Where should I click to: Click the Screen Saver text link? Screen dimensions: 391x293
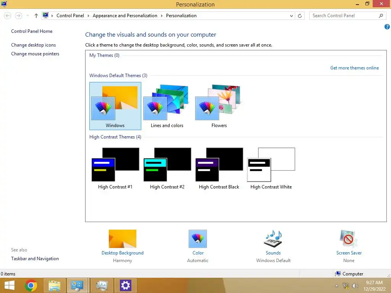349,253
